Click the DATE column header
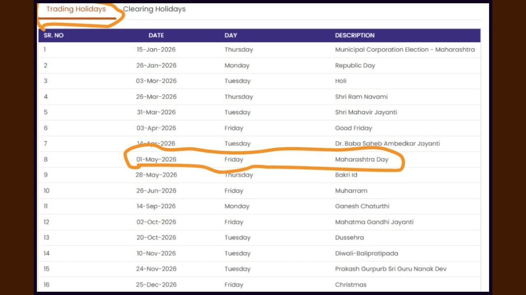This screenshot has height=295, width=526. click(156, 35)
